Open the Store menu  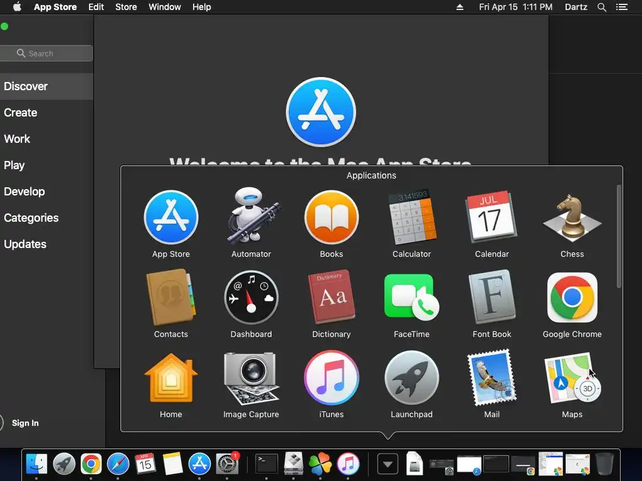[x=126, y=7]
